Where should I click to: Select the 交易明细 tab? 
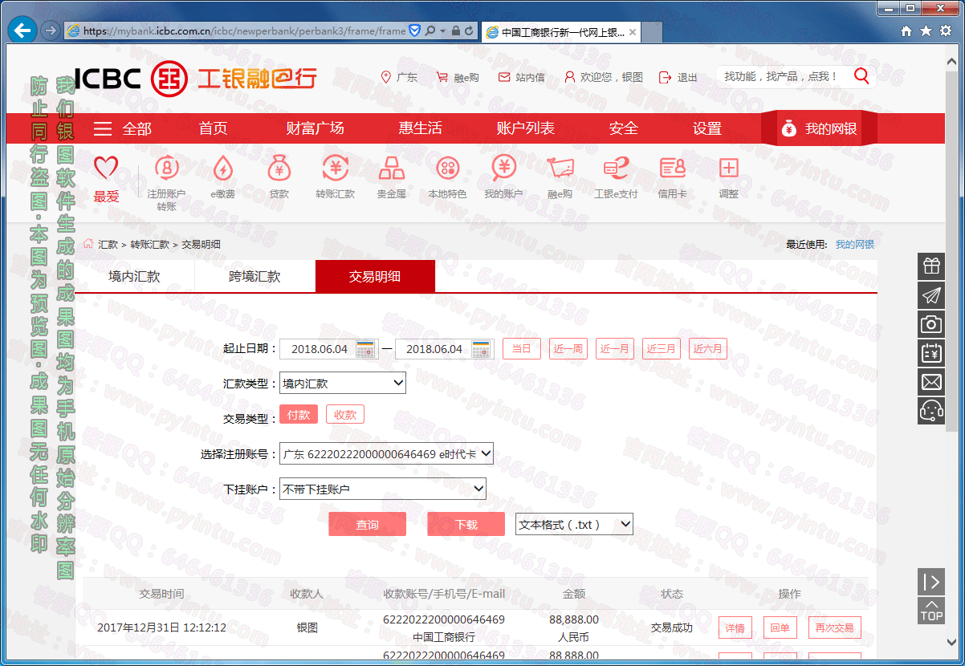tap(375, 277)
